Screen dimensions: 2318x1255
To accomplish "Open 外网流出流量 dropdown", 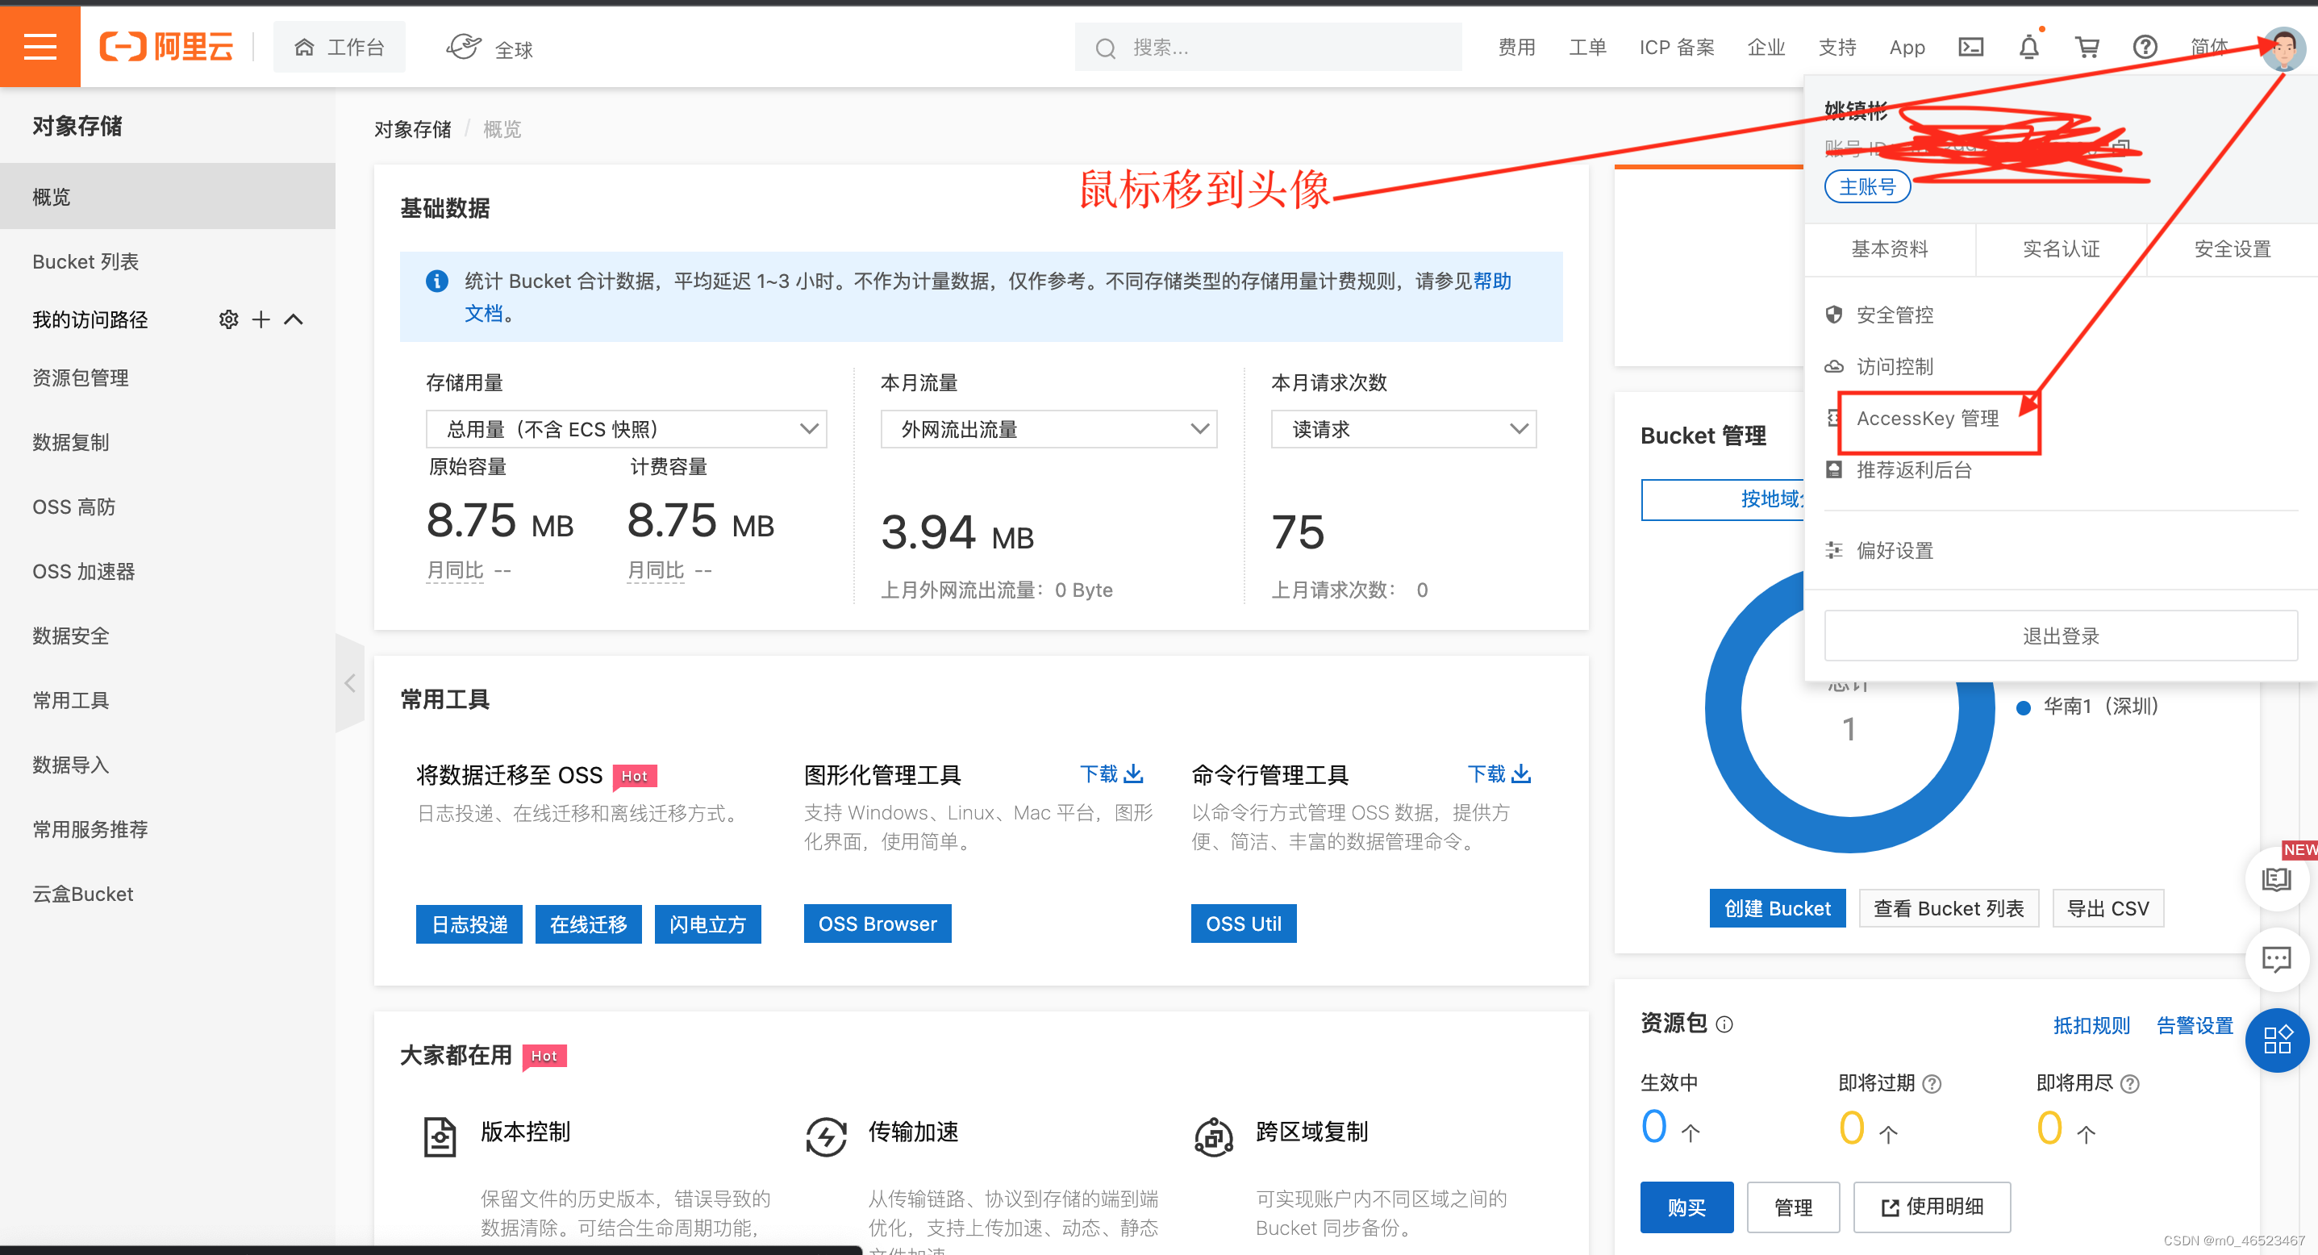I will (x=1049, y=429).
